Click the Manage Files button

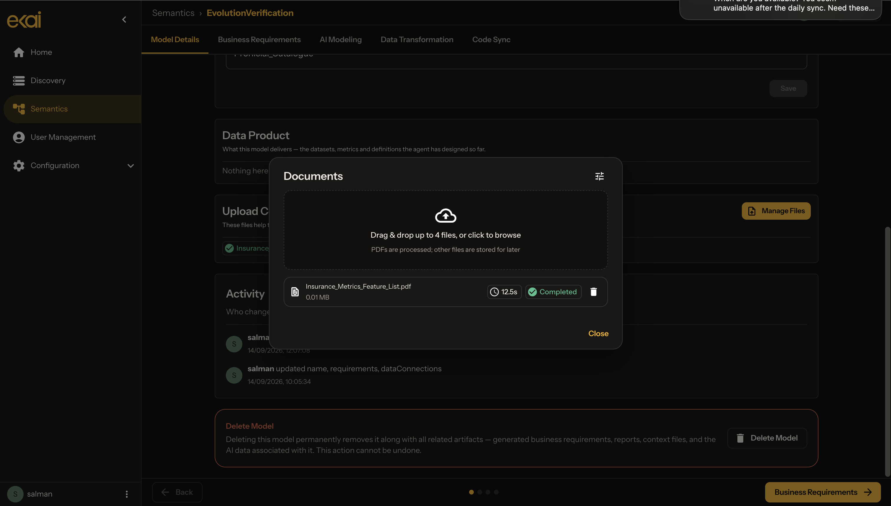776,211
